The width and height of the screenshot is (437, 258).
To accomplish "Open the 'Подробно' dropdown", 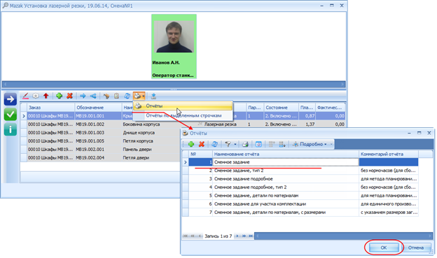I will [310, 144].
